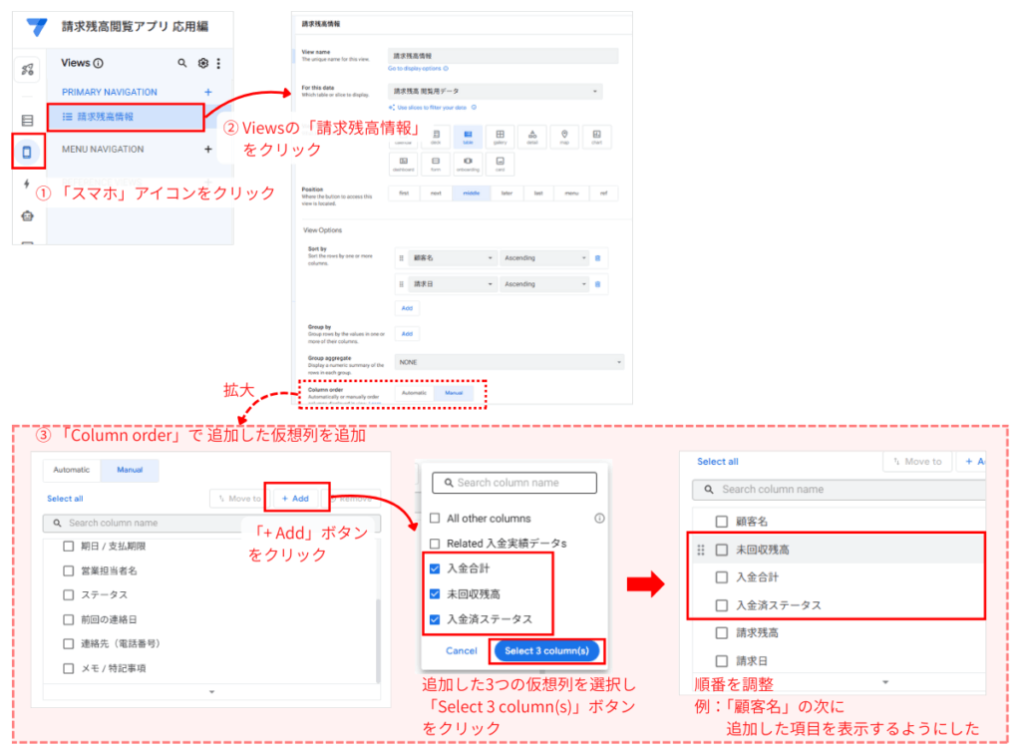
Task: Pick the map view type icon
Action: pos(564,137)
